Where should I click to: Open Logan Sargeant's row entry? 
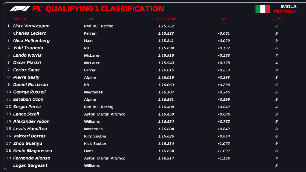click(x=30, y=165)
